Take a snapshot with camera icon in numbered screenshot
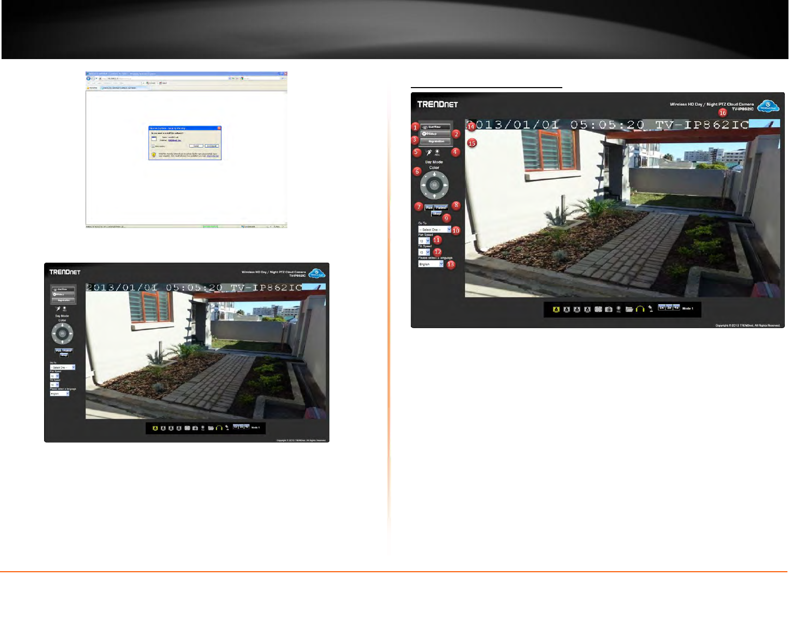 (608, 309)
